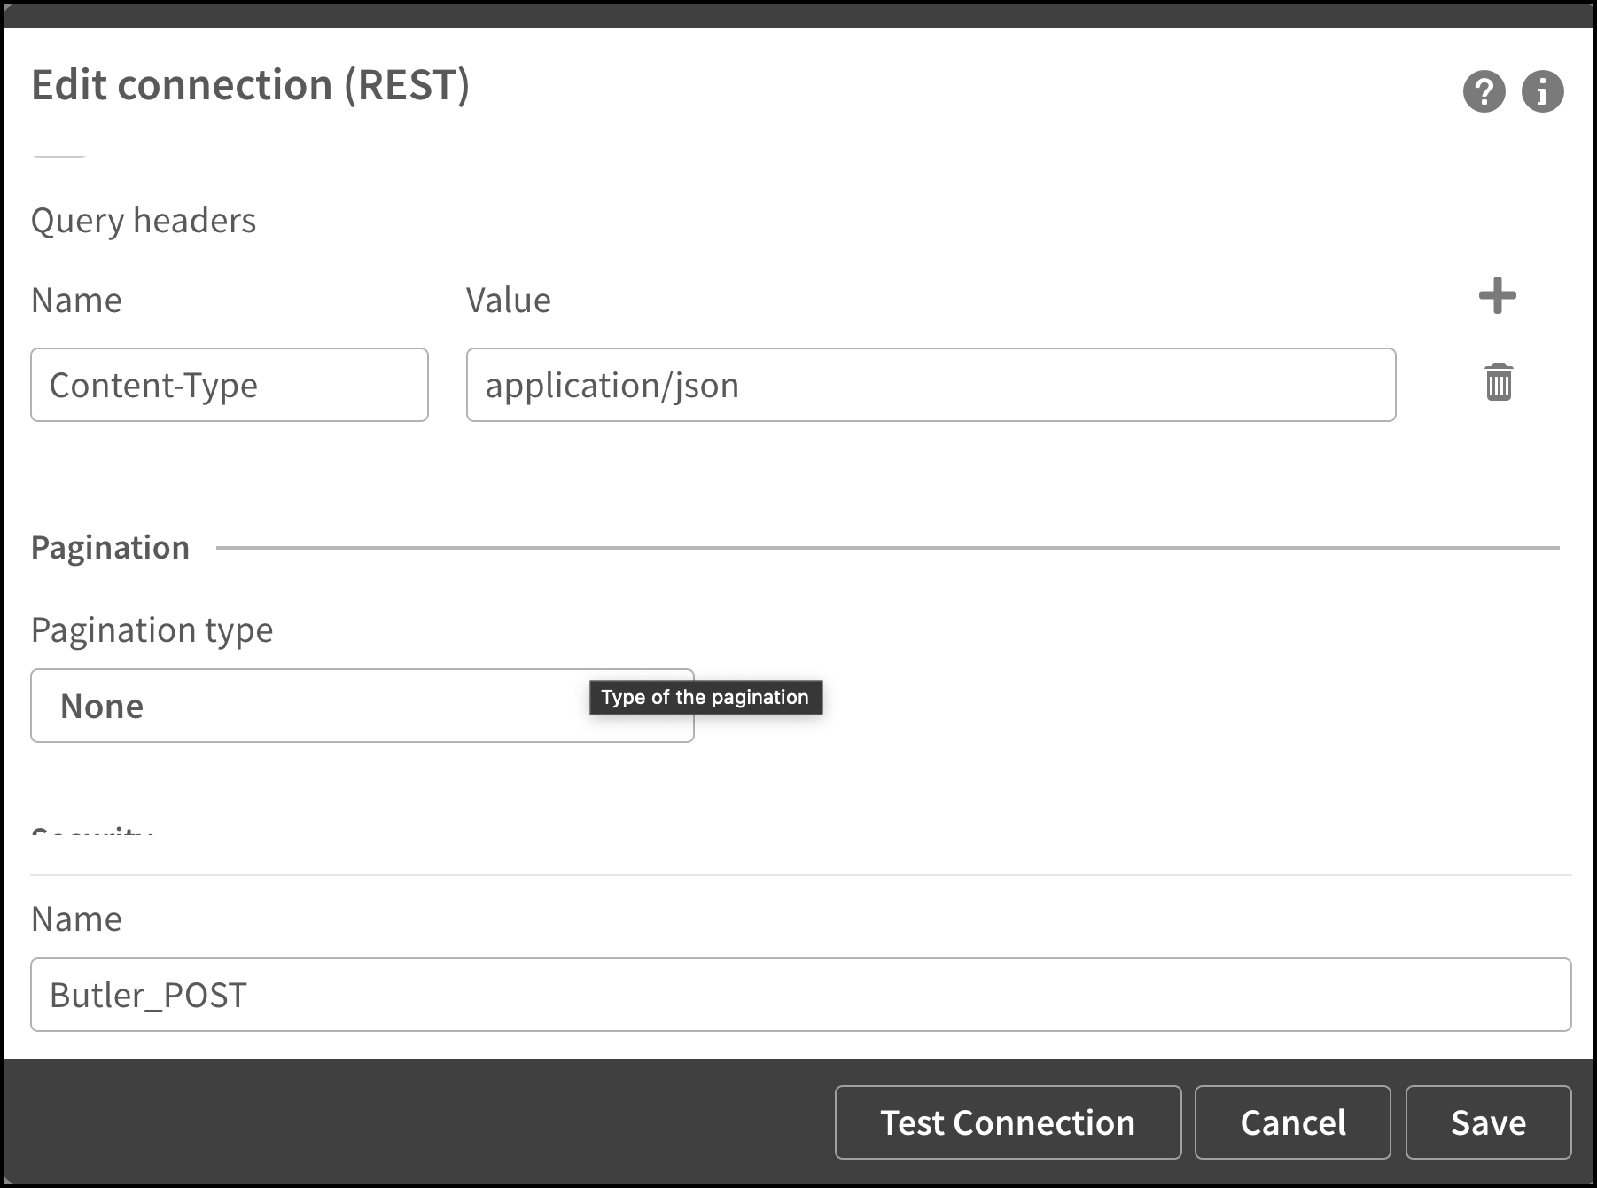
Task: Click the Edit connection (REST) title
Action: point(251,84)
